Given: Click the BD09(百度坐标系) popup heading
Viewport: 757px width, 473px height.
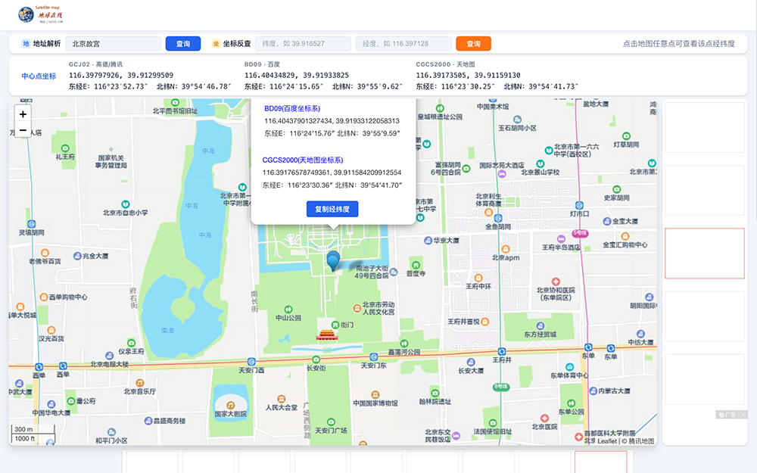Looking at the screenshot, I should click(x=292, y=108).
